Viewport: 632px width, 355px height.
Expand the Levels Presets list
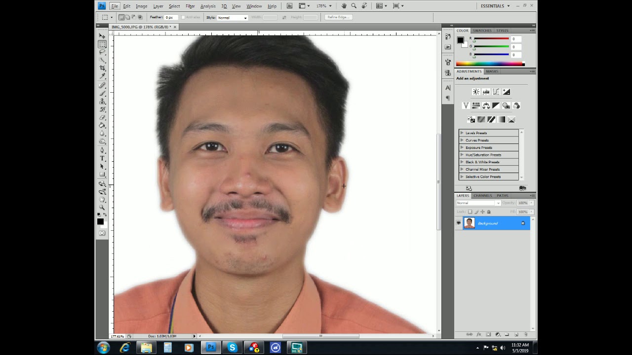pyautogui.click(x=462, y=133)
